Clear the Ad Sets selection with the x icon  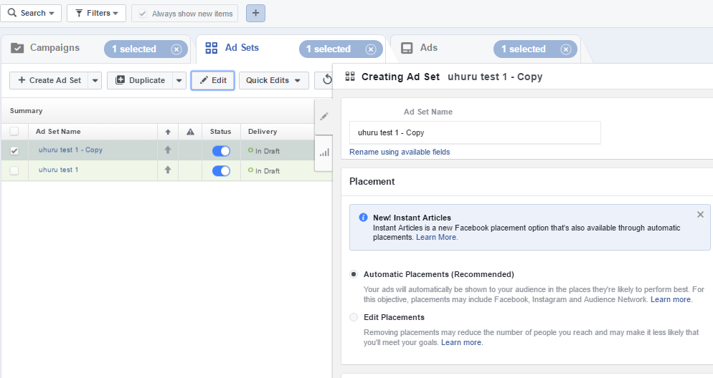371,49
